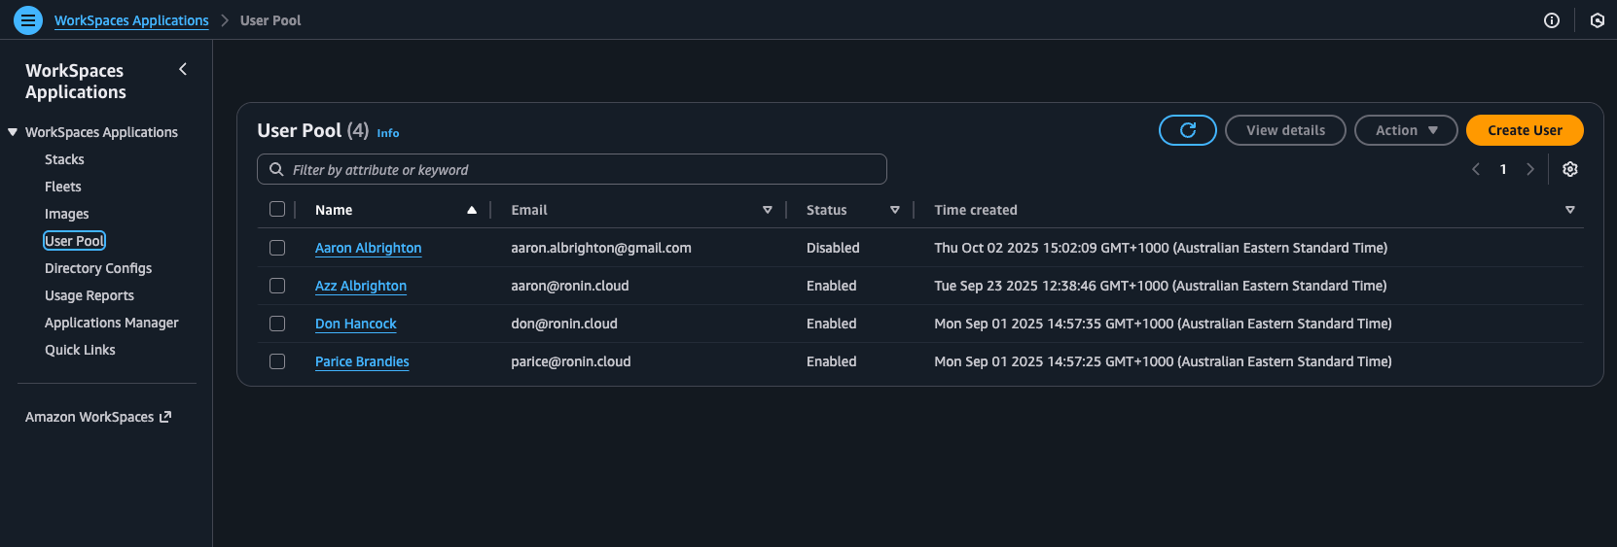1617x547 pixels.
Task: Open the User Pool Info link
Action: coord(388,133)
